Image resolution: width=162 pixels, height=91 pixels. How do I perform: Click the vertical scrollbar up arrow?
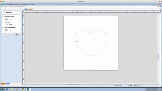click(x=158, y=13)
